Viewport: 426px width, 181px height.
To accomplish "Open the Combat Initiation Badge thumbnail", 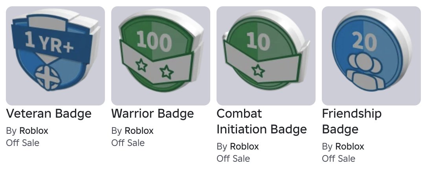I will point(266,56).
